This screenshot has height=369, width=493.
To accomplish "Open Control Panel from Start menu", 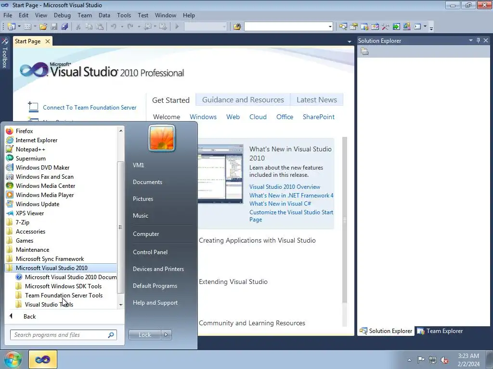I will [150, 252].
